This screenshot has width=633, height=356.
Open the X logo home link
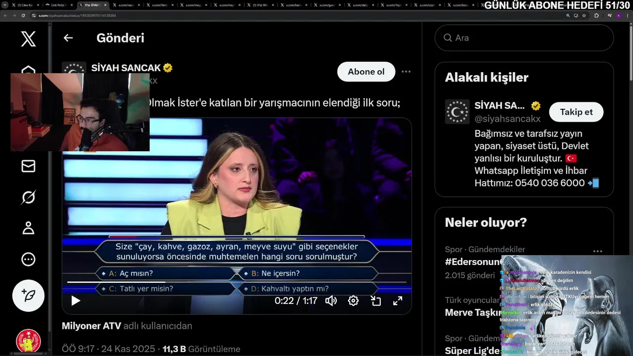[x=28, y=38]
